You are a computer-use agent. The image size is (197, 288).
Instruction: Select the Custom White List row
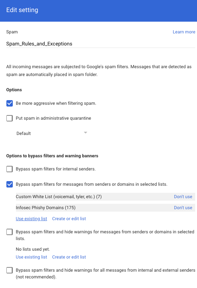coord(105,197)
